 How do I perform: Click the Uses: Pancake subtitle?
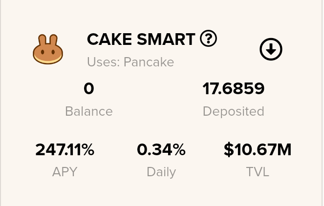click(x=130, y=62)
